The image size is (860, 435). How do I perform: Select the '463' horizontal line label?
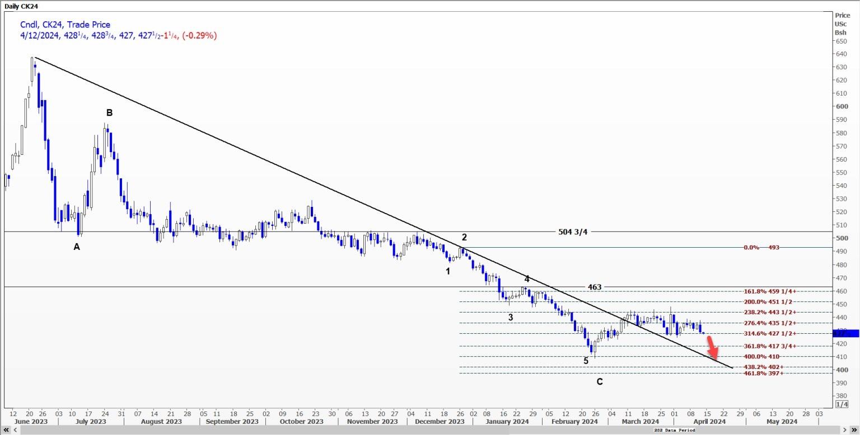click(x=595, y=287)
